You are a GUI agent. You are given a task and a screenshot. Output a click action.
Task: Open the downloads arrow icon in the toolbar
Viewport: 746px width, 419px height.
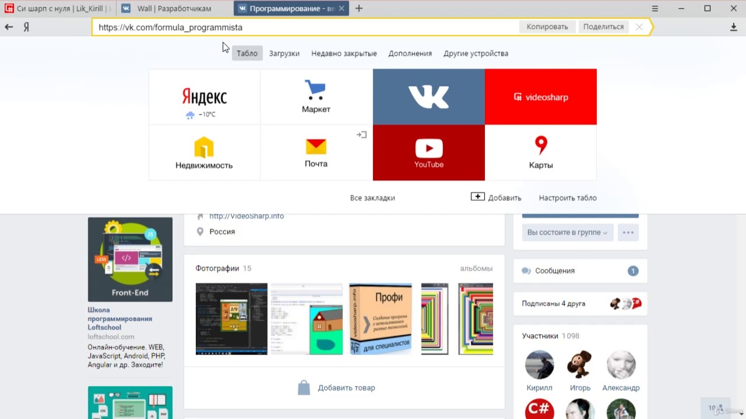coord(734,27)
